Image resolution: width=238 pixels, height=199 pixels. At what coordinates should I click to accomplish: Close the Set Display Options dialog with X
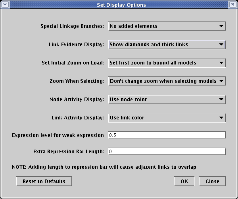[x=232, y=5]
